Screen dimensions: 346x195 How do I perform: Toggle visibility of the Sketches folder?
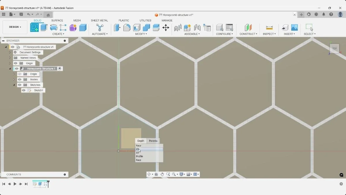coord(20,85)
